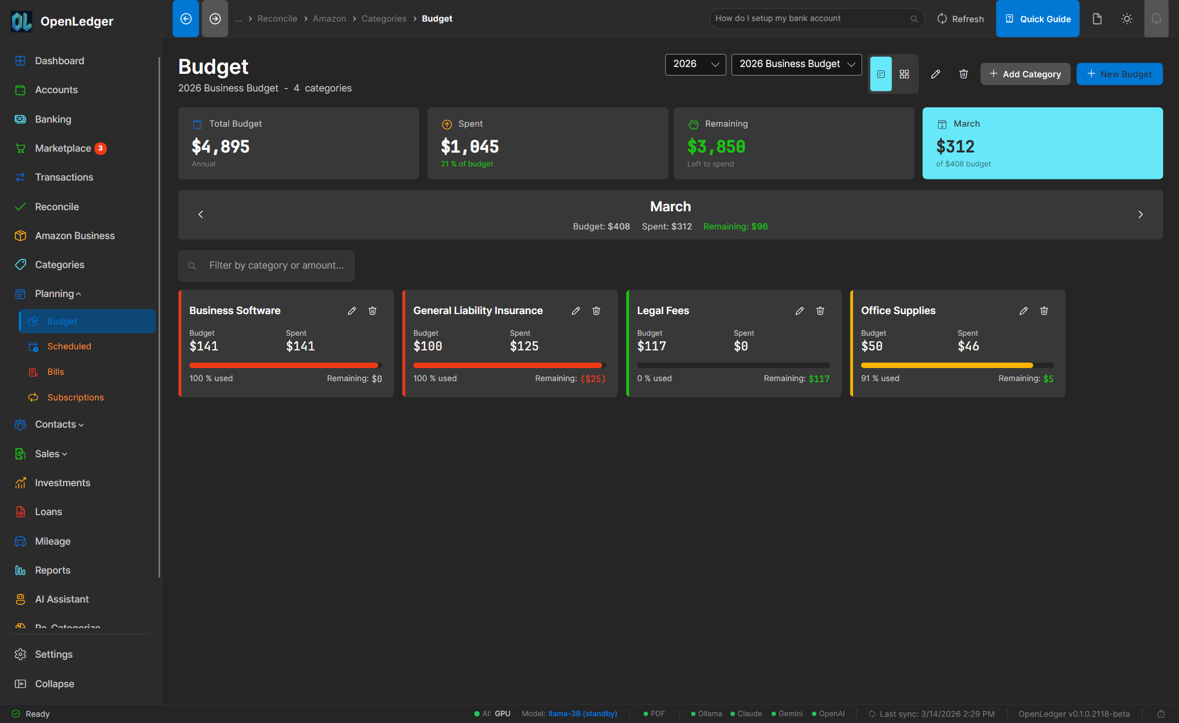Open the Banking section in sidebar
The image size is (1179, 723).
(x=53, y=119)
